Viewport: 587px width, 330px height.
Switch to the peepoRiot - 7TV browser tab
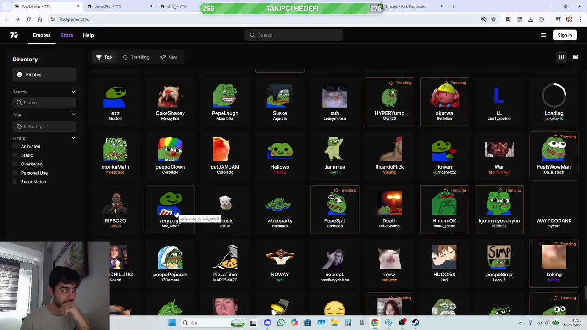[120, 6]
